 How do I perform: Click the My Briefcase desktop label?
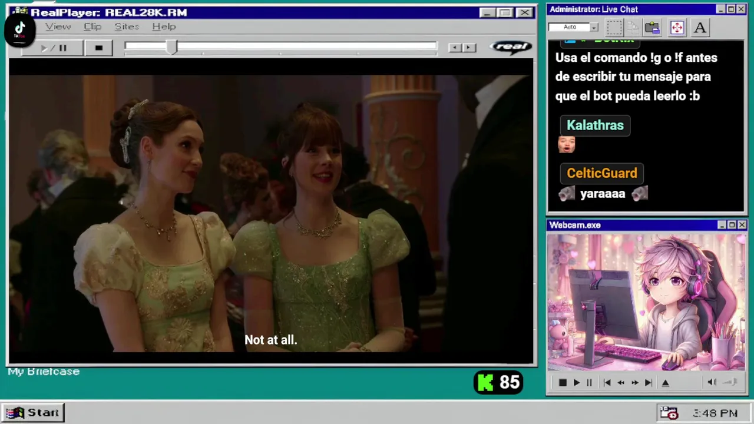44,372
